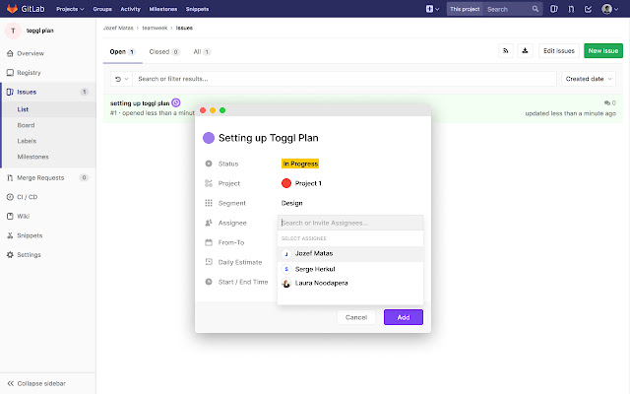Click the search magnifier icon
Image resolution: width=630 pixels, height=394 pixels.
pos(535,9)
